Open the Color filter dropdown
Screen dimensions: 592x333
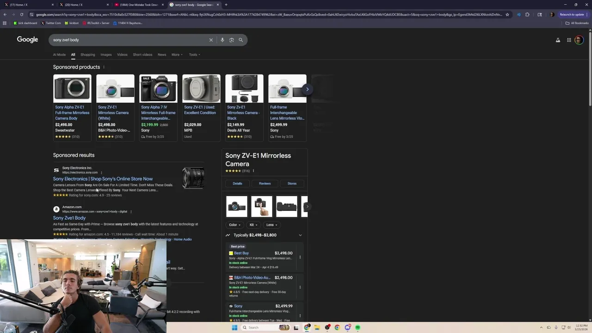234,225
